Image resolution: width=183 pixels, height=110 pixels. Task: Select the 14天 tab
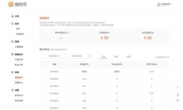[116, 57]
